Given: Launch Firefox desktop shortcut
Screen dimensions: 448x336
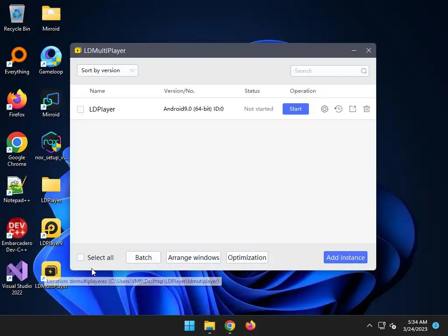Looking at the screenshot, I should click(x=17, y=103).
